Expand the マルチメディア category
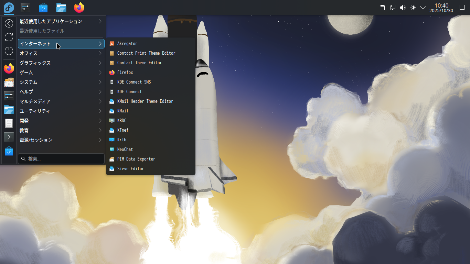The width and height of the screenshot is (470, 264). pos(61,101)
